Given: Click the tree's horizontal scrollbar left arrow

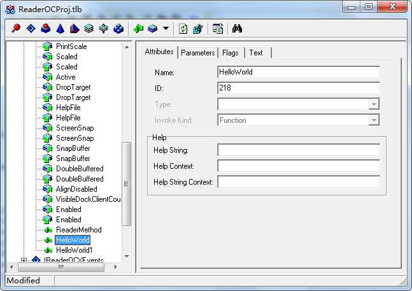Looking at the screenshot, I should click(x=11, y=267).
